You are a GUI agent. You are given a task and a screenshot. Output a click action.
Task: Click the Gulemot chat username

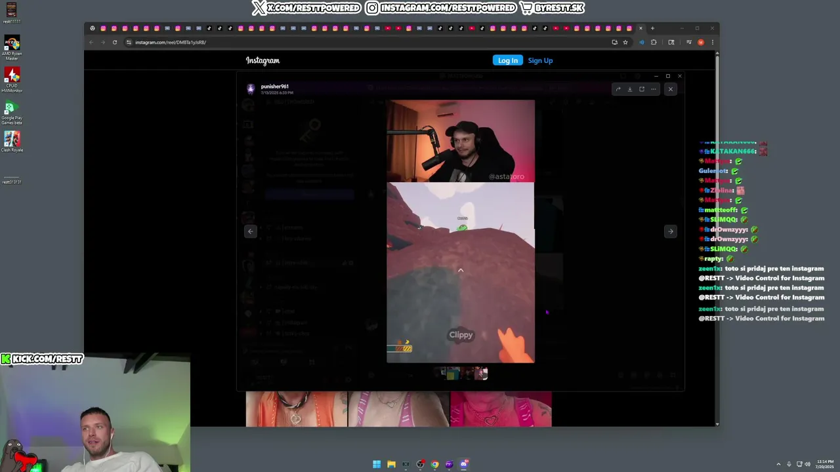tap(714, 171)
